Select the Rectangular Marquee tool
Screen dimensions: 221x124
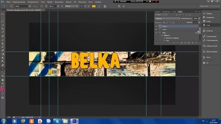point(2,18)
